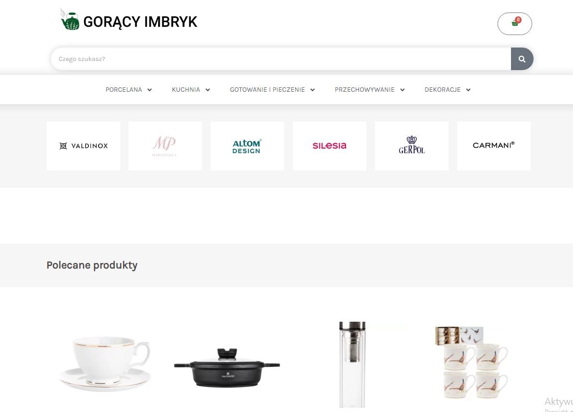Focus the 'Czego szukasz?' search field
The height and width of the screenshot is (412, 573).
point(281,59)
